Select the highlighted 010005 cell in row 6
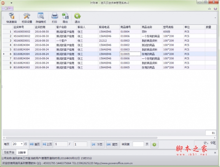Viewport: 220px width, 167px height. 130,54
